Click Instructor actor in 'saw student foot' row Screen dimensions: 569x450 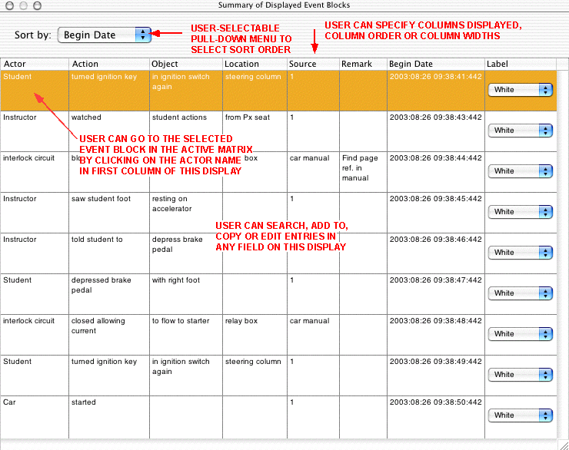35,212
